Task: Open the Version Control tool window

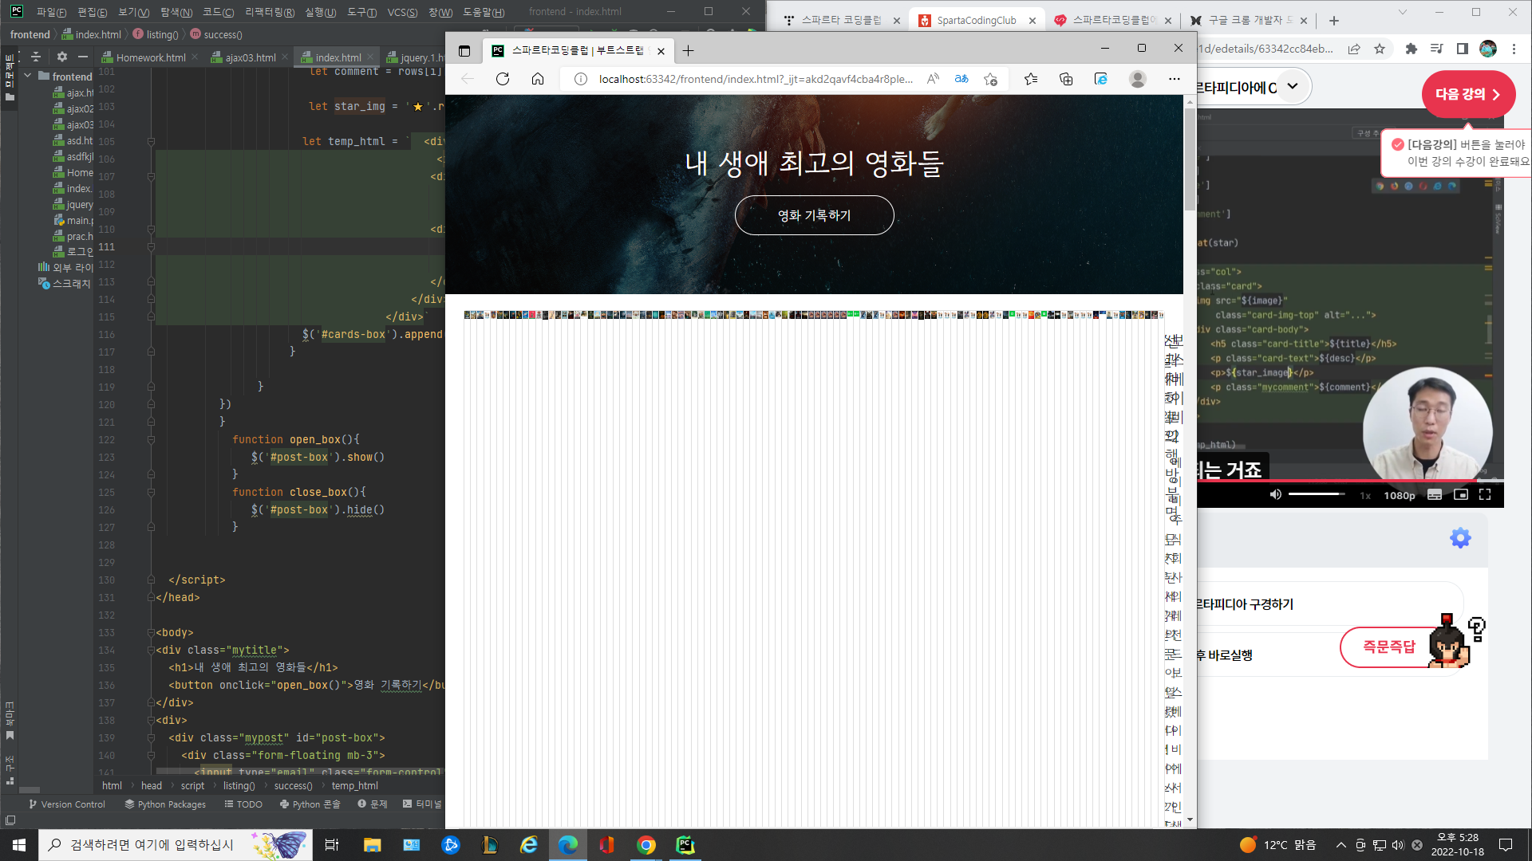Action: (67, 804)
